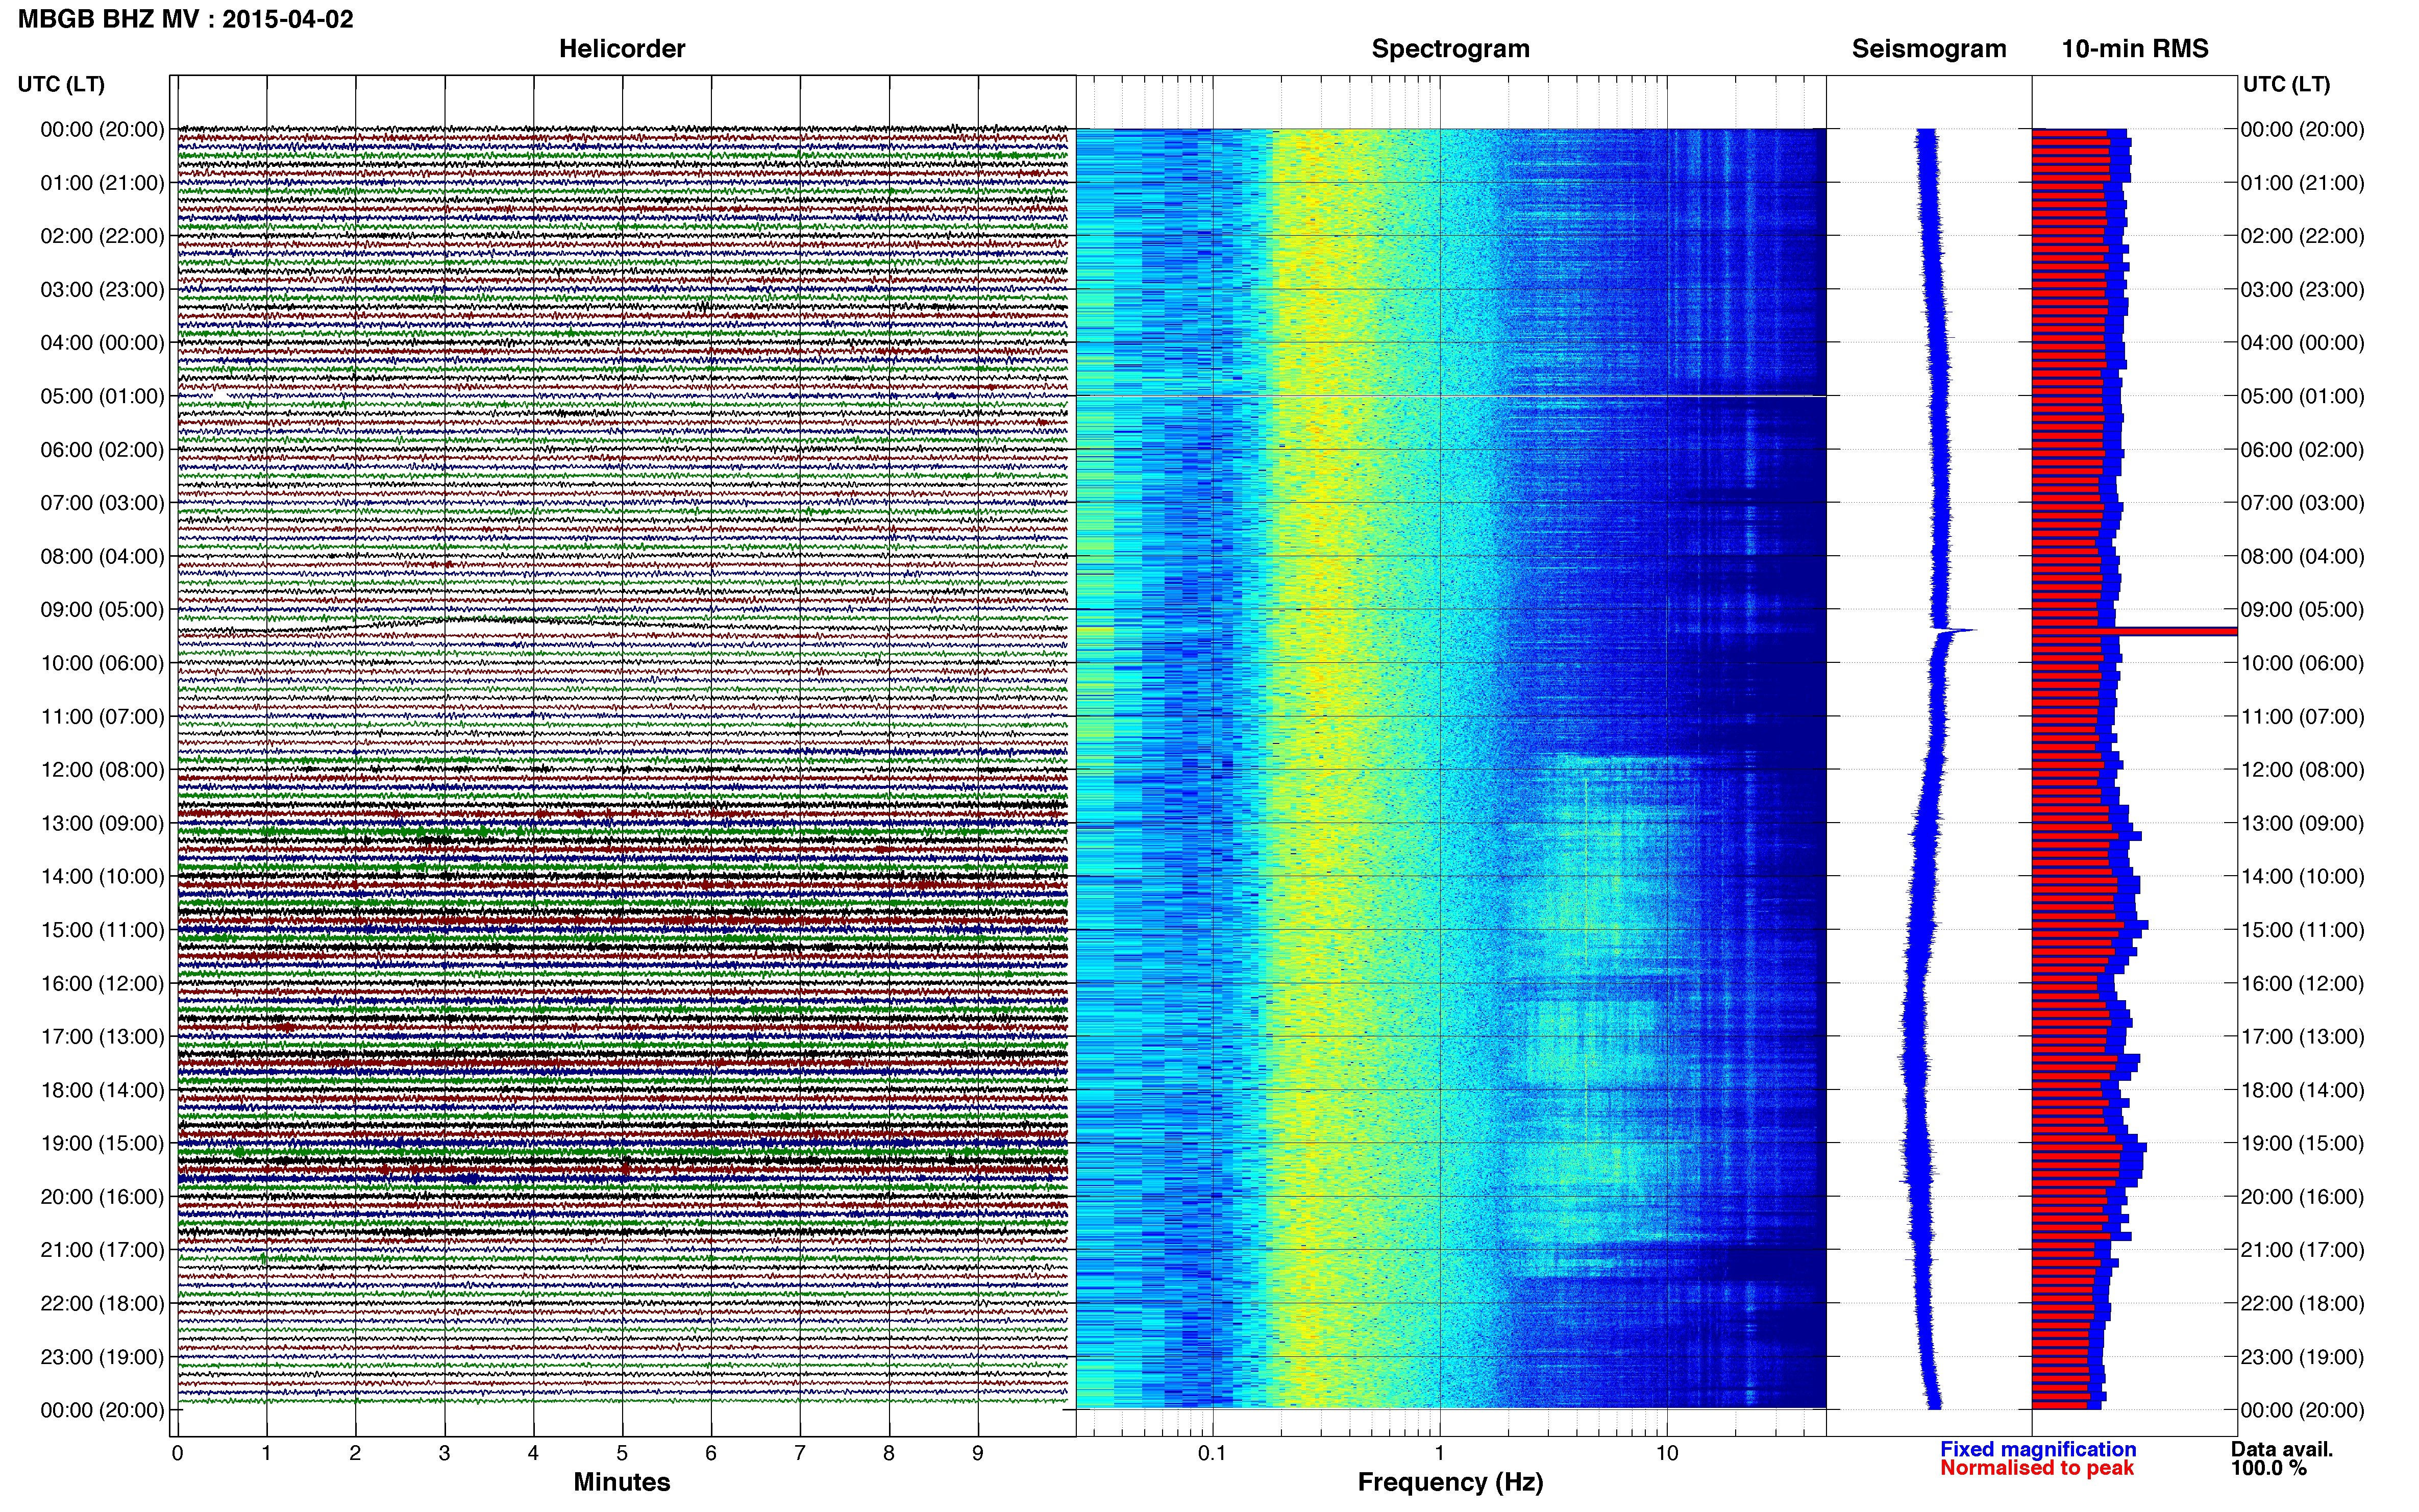Click '17:00 (13:00)' label beside RMS panel

pyautogui.click(x=2302, y=1037)
